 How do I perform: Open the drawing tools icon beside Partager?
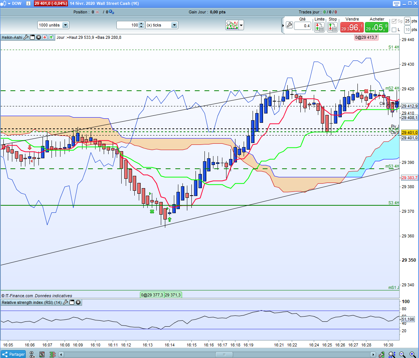coord(32,355)
